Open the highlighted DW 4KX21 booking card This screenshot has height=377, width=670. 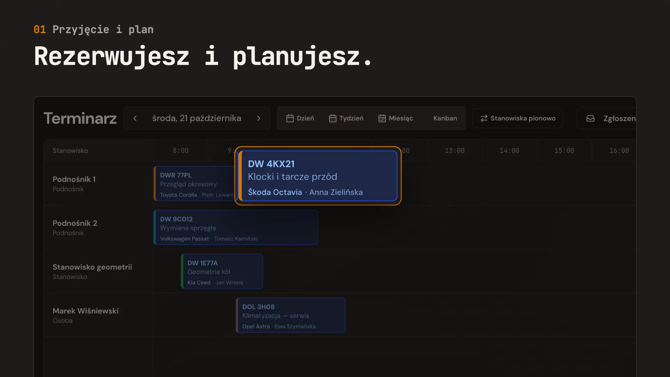(318, 176)
